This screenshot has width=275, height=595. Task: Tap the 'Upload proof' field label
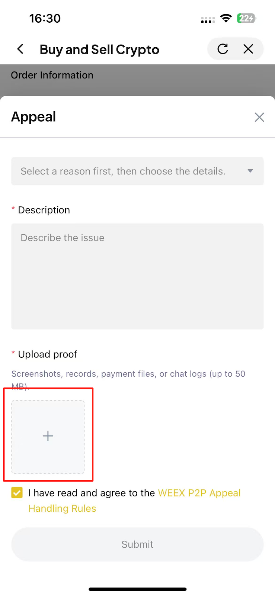click(48, 354)
